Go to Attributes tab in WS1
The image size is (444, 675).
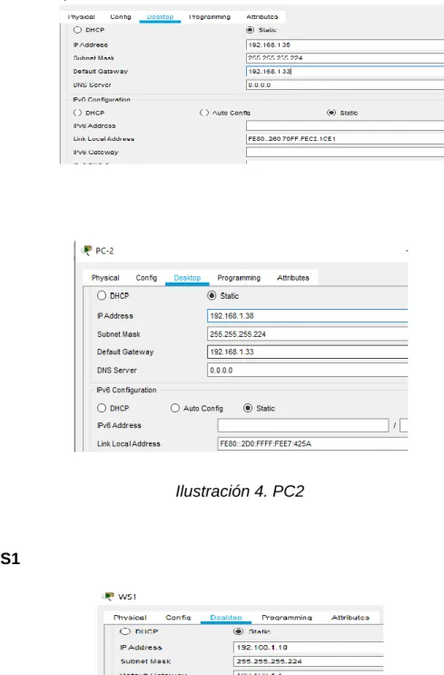click(350, 618)
